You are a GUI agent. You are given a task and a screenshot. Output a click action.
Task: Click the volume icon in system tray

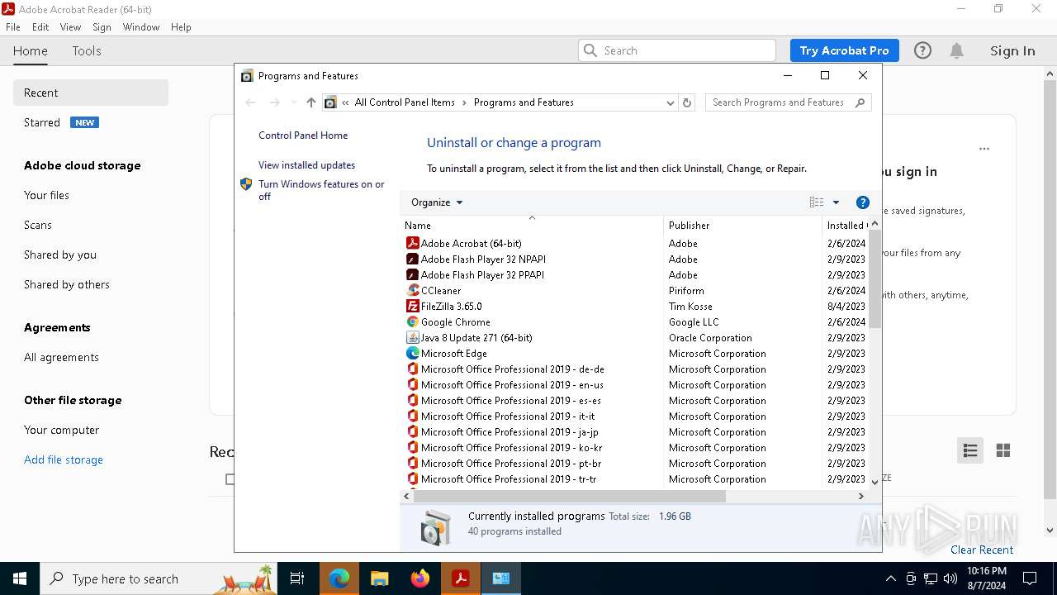950,578
